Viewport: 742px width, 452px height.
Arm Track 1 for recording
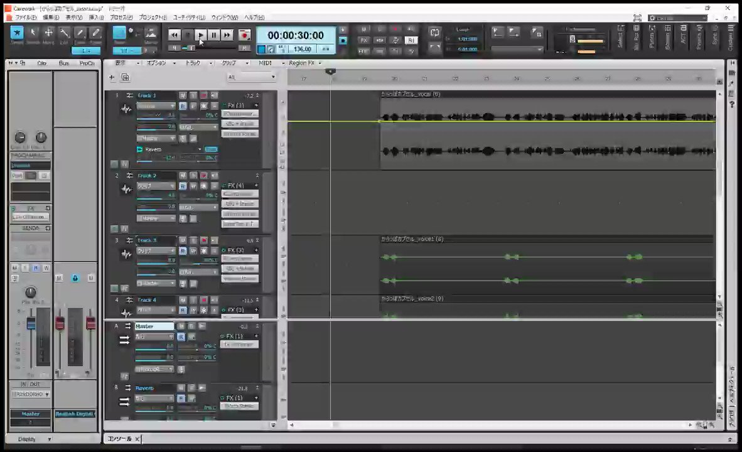click(x=203, y=95)
